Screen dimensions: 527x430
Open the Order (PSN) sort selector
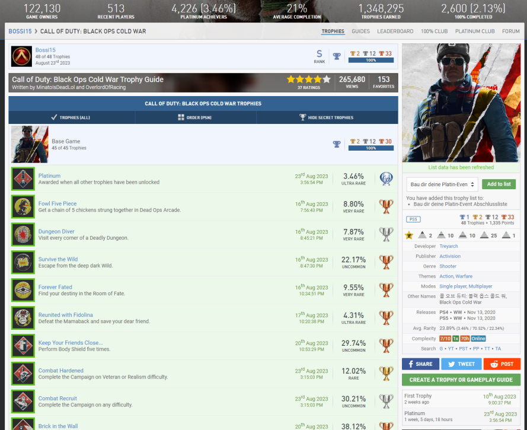coord(196,117)
